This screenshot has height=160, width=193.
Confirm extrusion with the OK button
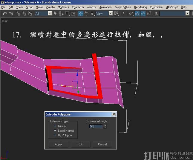[80, 144]
